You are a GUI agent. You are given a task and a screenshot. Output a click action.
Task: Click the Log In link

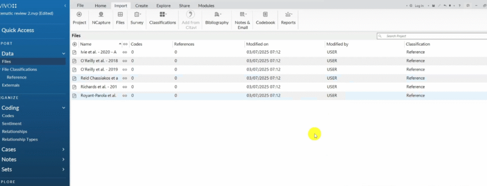tap(419, 6)
